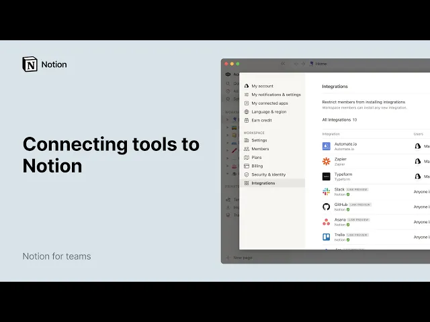Click the verified badge under Trello
Image resolution: width=430 pixels, height=322 pixels.
click(348, 240)
